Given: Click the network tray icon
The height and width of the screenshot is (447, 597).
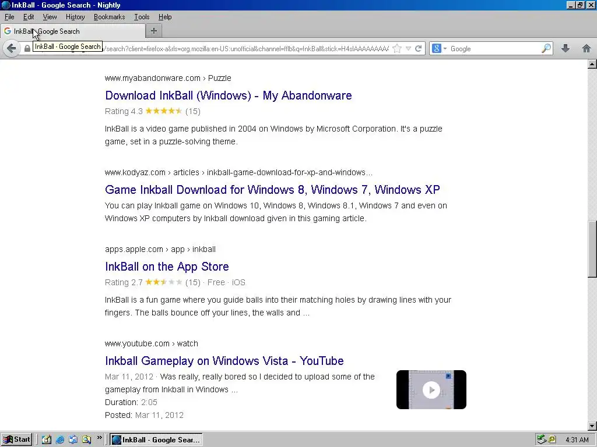Looking at the screenshot, I should 542,440.
